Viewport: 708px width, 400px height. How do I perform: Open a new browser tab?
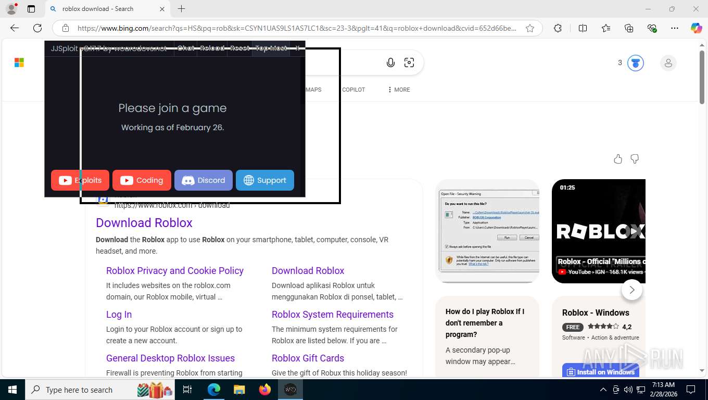181,9
